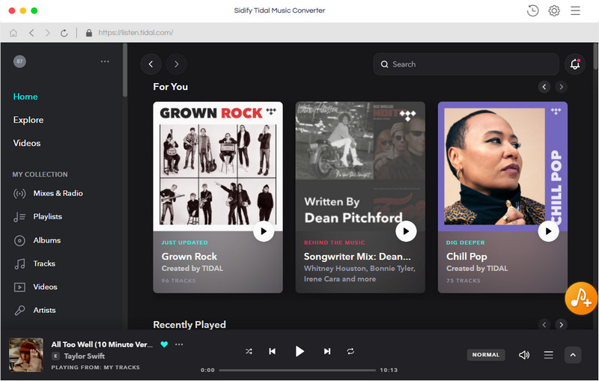Click the main content vertical scrollbar
The height and width of the screenshot is (381, 599).
pos(595,56)
